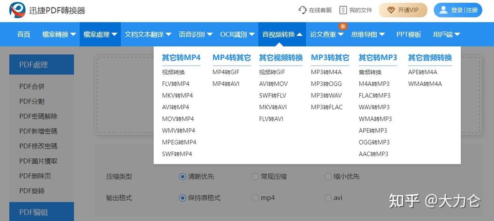494x221 pixels.
Task: Choose PDF修改密碼 in sidebar
Action: pos(38,146)
